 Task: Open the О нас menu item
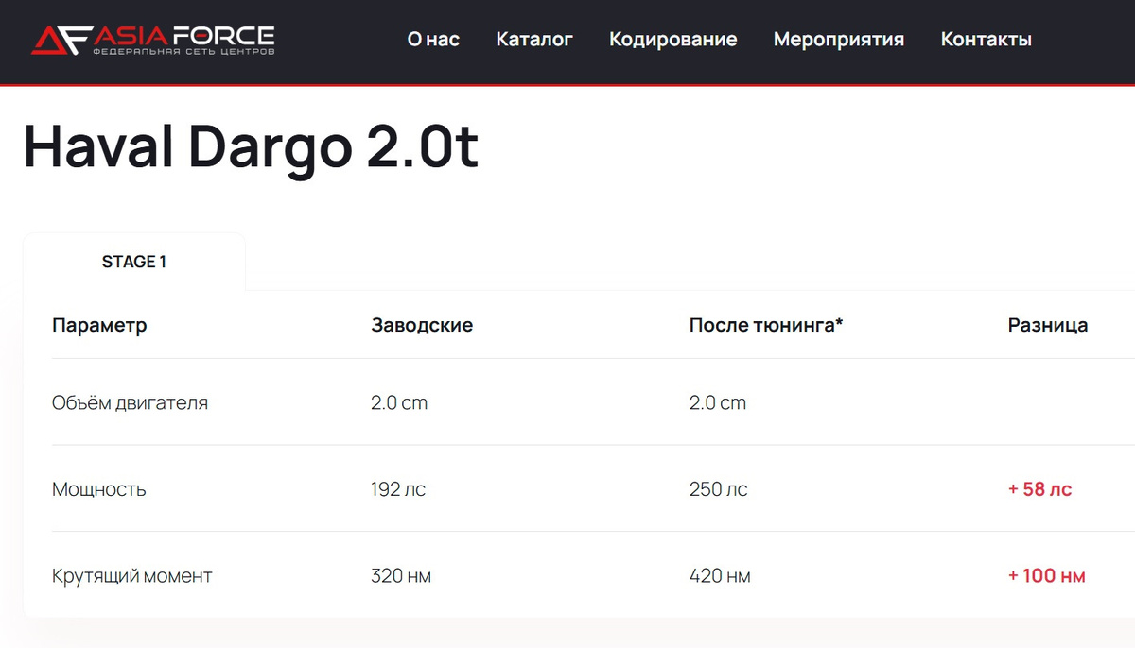(433, 40)
